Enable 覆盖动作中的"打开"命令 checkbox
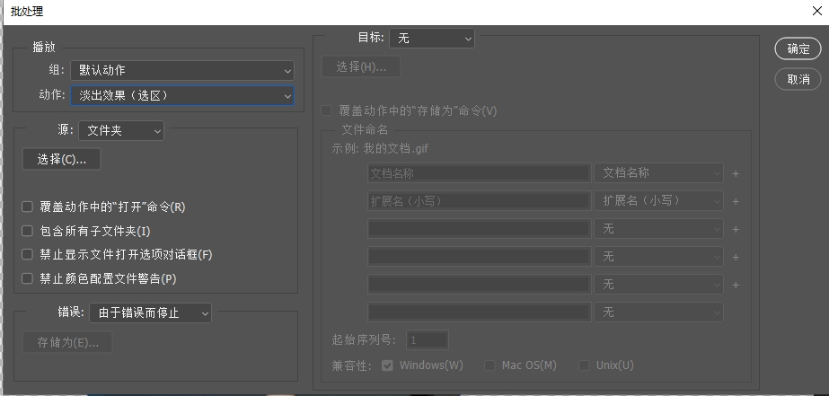 (27, 207)
